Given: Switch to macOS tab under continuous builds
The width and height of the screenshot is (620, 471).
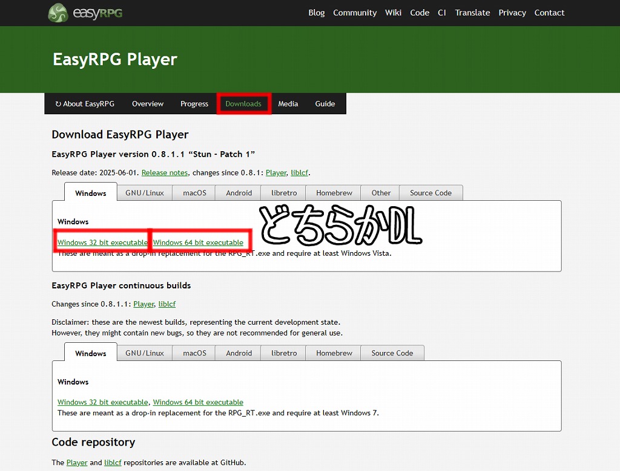Looking at the screenshot, I should tap(194, 353).
